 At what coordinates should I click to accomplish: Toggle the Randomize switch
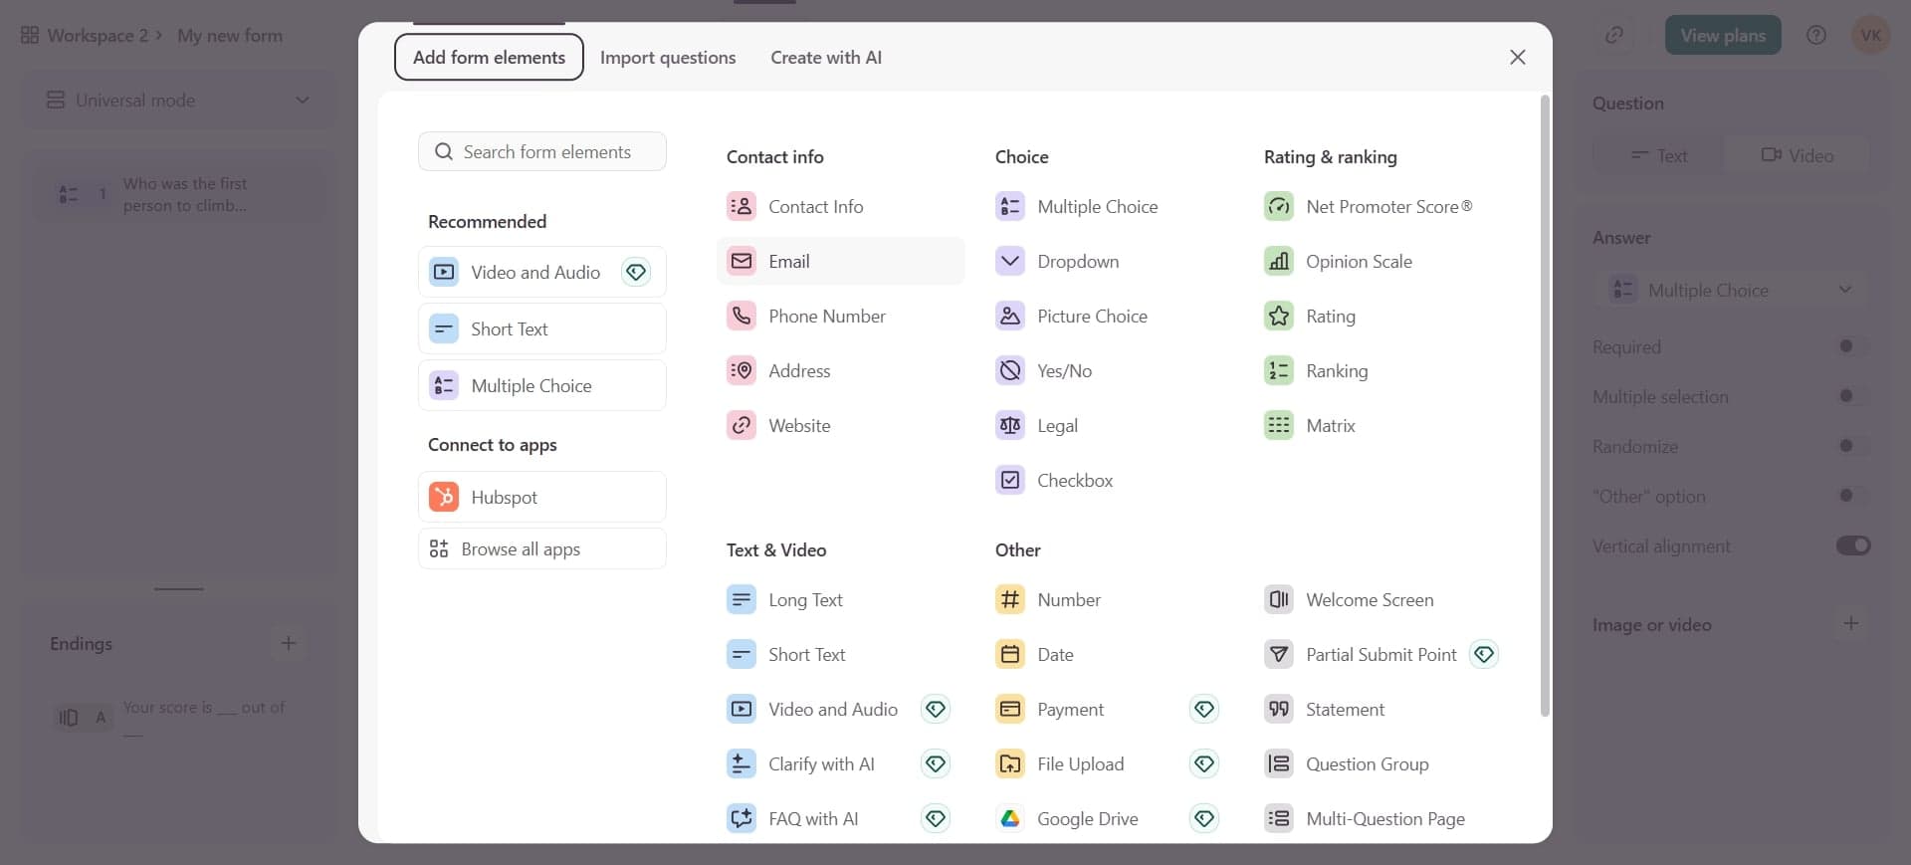tap(1852, 446)
